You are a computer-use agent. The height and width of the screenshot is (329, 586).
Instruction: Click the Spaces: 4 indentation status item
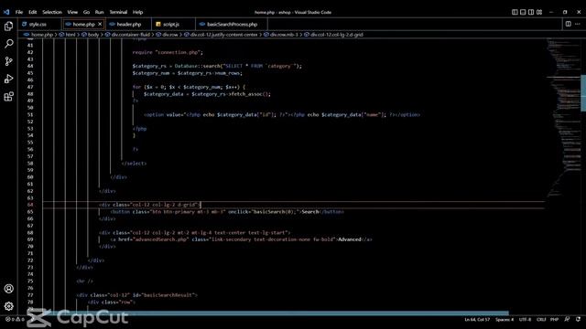[505, 319]
